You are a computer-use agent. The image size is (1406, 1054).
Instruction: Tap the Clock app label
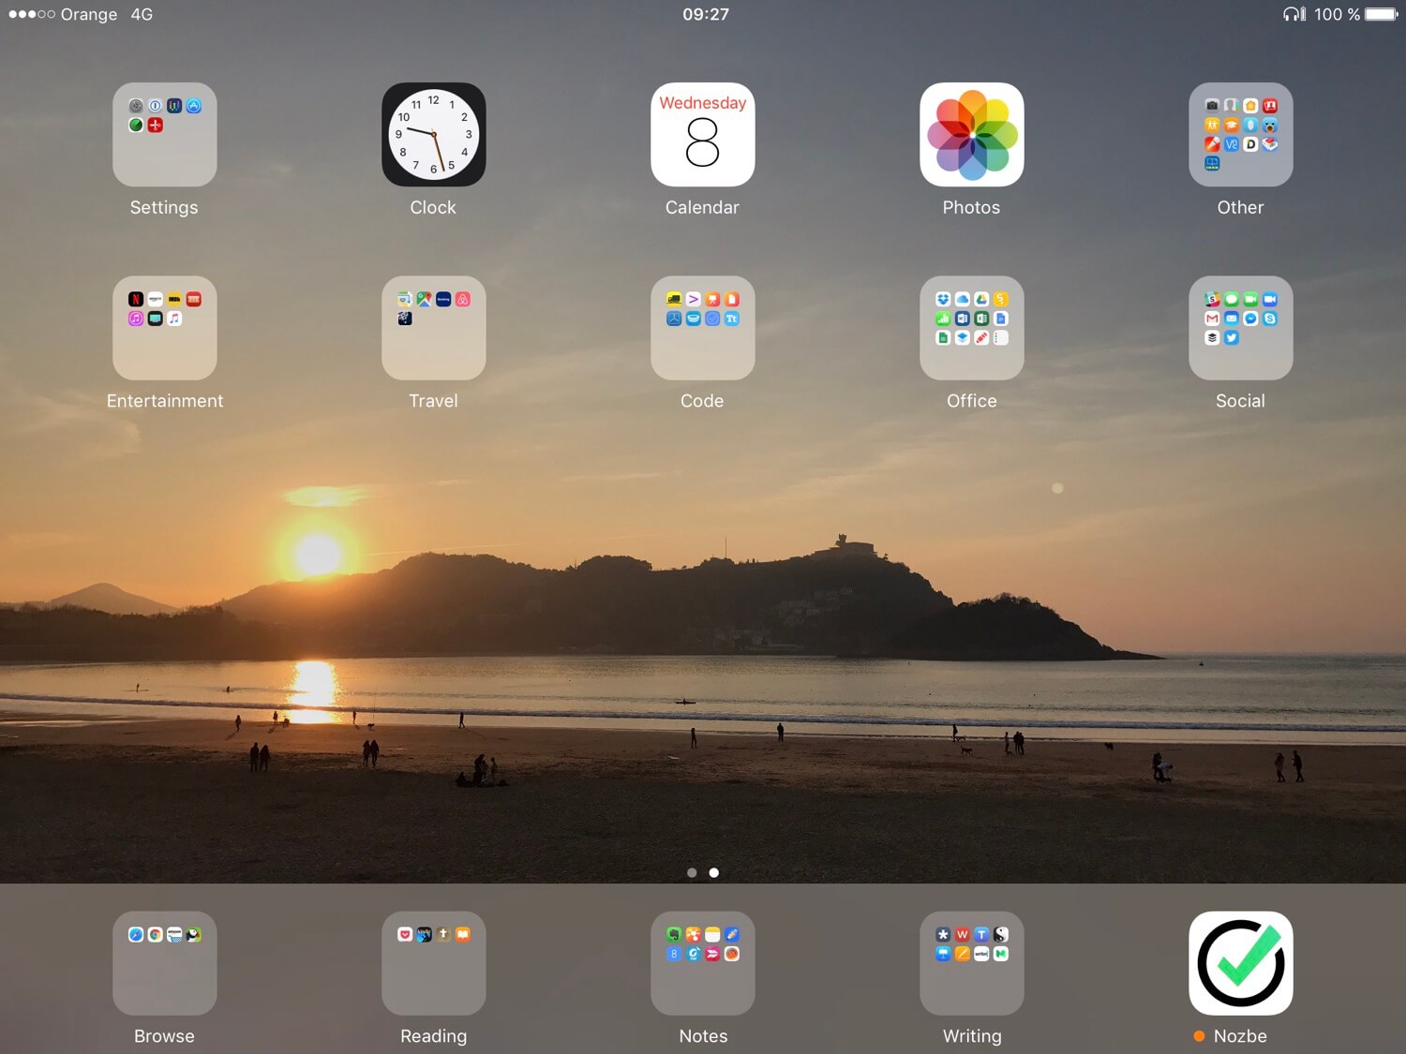pyautogui.click(x=433, y=208)
